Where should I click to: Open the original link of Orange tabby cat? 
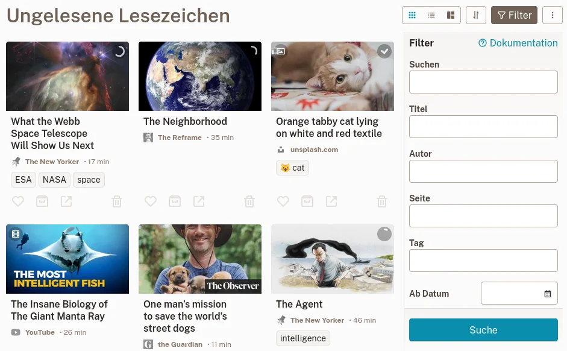point(331,201)
